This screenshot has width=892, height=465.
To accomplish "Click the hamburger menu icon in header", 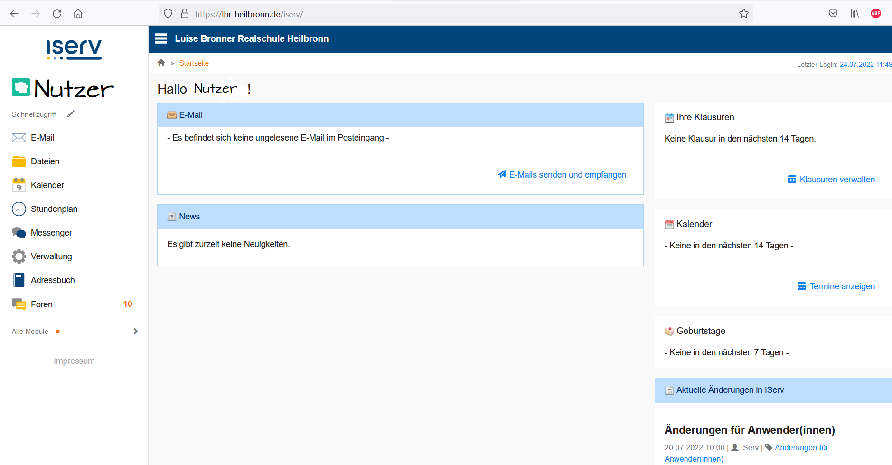I will pos(161,38).
